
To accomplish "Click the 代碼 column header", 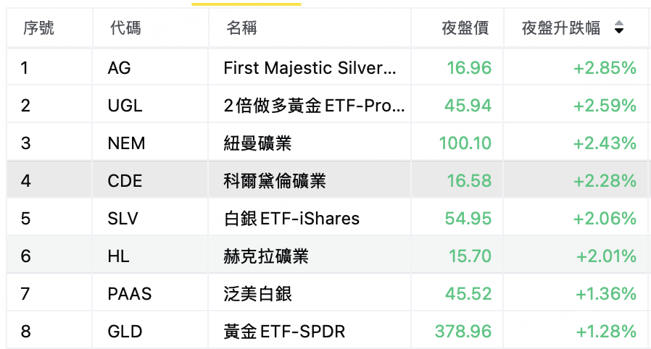I will [x=125, y=28].
